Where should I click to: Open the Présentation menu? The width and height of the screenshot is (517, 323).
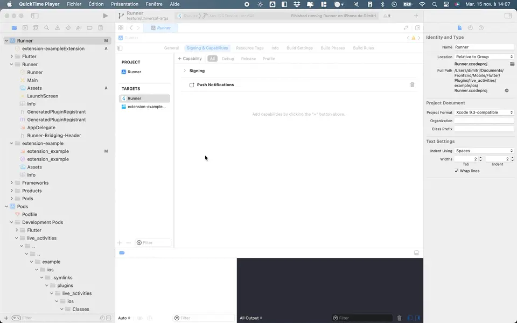point(124,4)
